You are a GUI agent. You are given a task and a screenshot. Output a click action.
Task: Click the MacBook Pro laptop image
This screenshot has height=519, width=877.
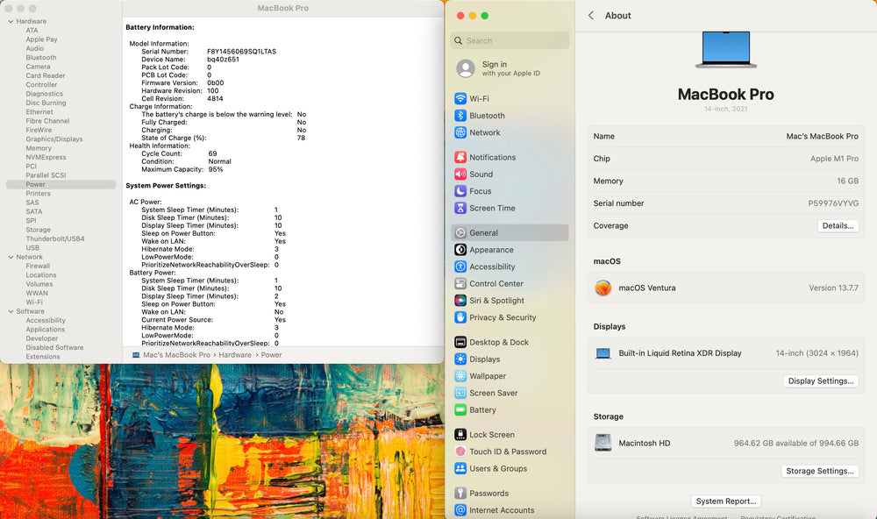(726, 50)
